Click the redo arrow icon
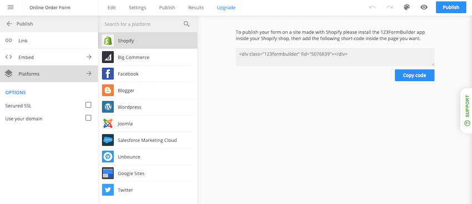The image size is (472, 204). [389, 8]
